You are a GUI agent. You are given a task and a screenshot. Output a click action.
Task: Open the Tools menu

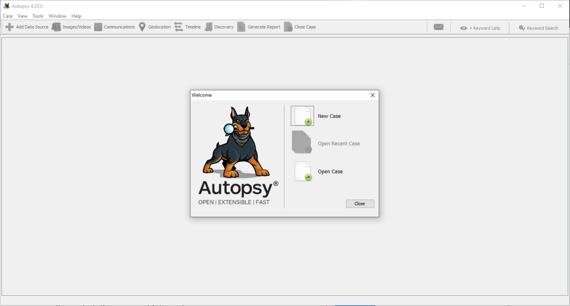tap(38, 16)
